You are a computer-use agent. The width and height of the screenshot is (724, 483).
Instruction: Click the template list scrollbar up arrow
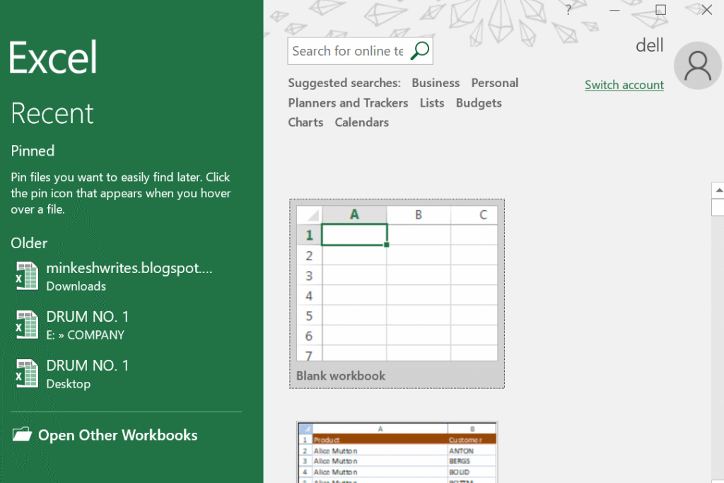point(718,190)
